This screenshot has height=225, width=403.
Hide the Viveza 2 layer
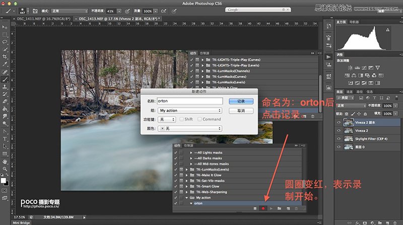(x=339, y=130)
